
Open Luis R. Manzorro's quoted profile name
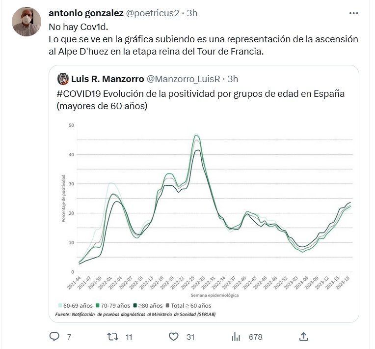click(107, 79)
